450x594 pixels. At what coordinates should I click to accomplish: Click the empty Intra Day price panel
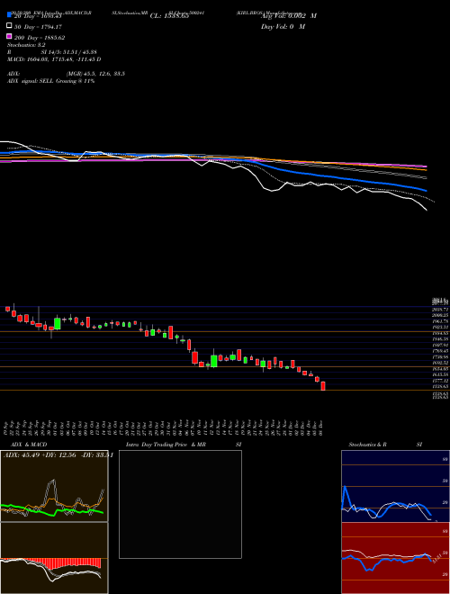click(180, 504)
